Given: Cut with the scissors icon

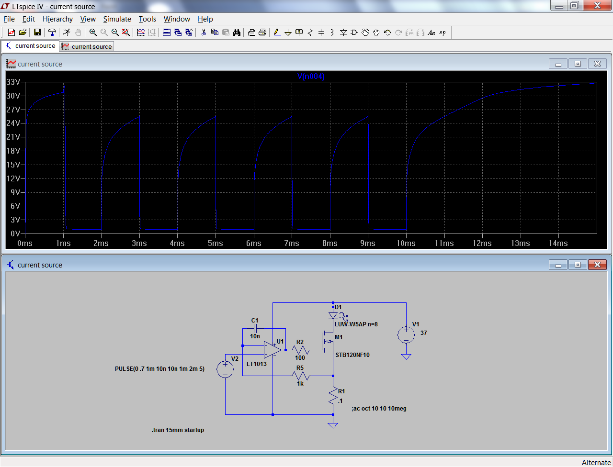Looking at the screenshot, I should tap(204, 33).
